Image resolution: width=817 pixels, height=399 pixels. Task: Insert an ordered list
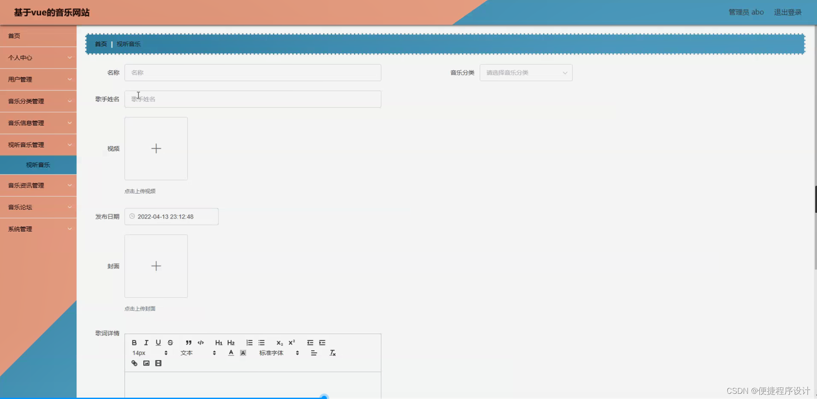pos(249,343)
